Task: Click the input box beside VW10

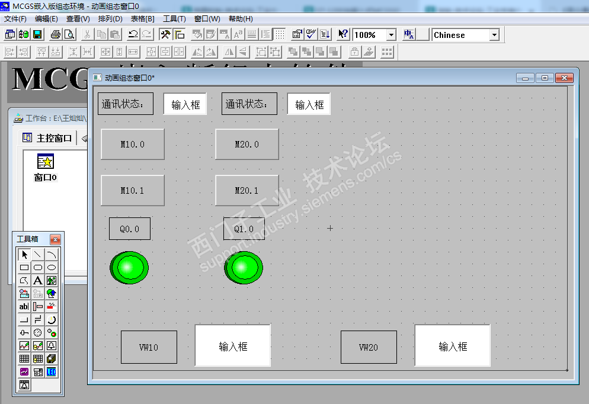Action: click(x=233, y=345)
